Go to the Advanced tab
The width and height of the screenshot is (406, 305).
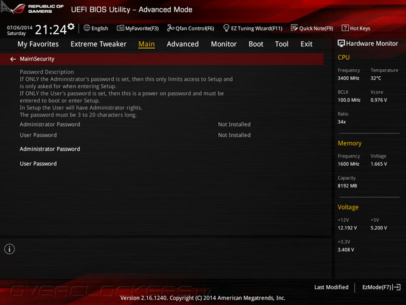183,44
